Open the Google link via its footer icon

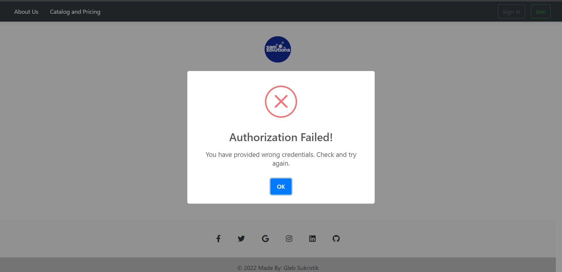265,238
